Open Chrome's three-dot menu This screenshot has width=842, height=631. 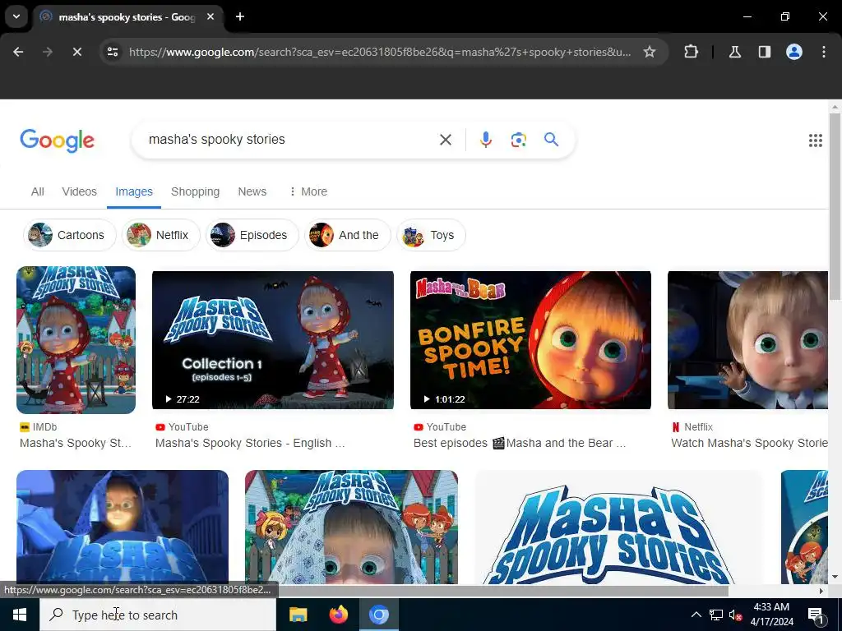[x=824, y=52]
